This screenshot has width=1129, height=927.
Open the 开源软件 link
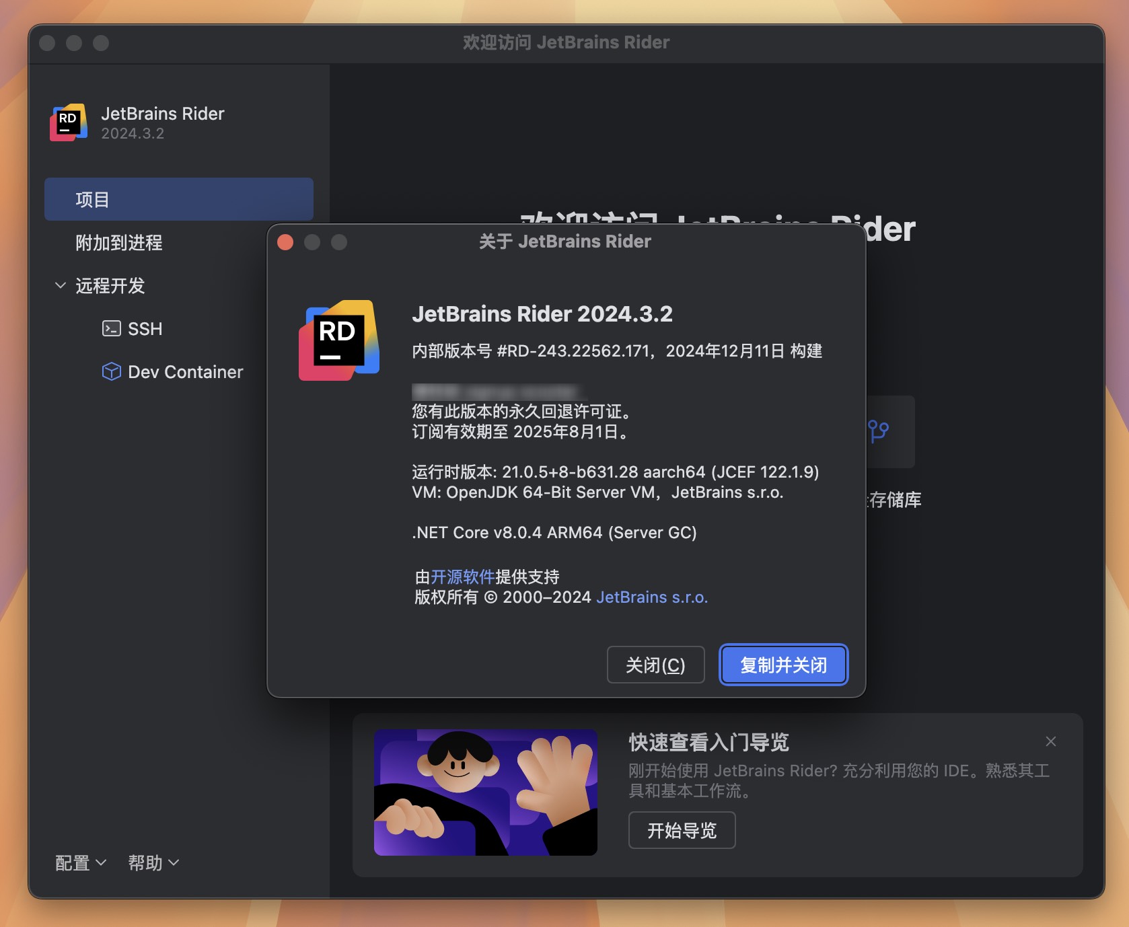coord(463,577)
